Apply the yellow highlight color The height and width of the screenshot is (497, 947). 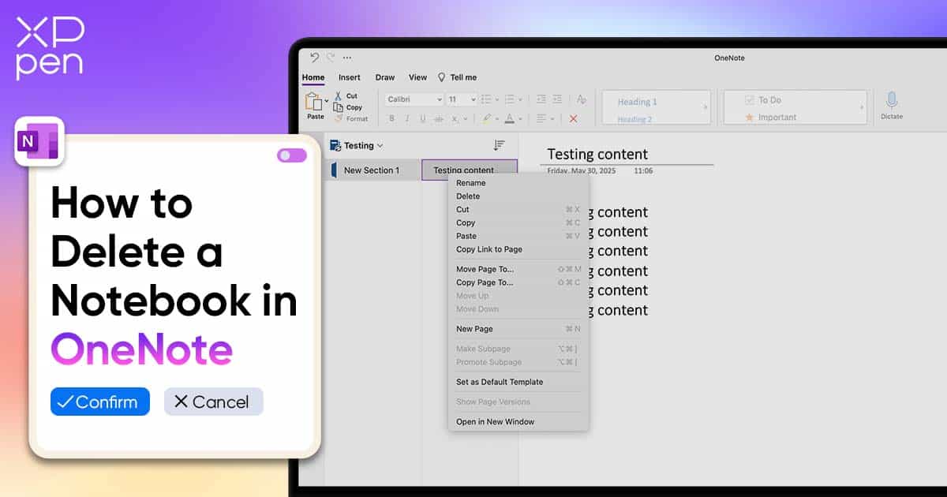[x=487, y=119]
